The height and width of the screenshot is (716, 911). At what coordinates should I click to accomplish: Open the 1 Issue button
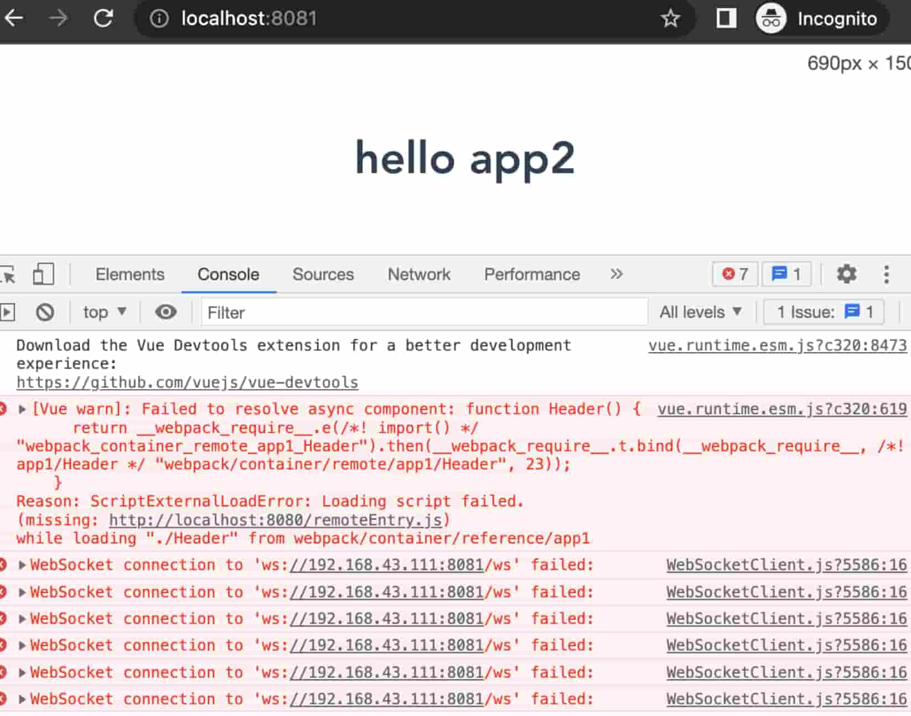(824, 313)
